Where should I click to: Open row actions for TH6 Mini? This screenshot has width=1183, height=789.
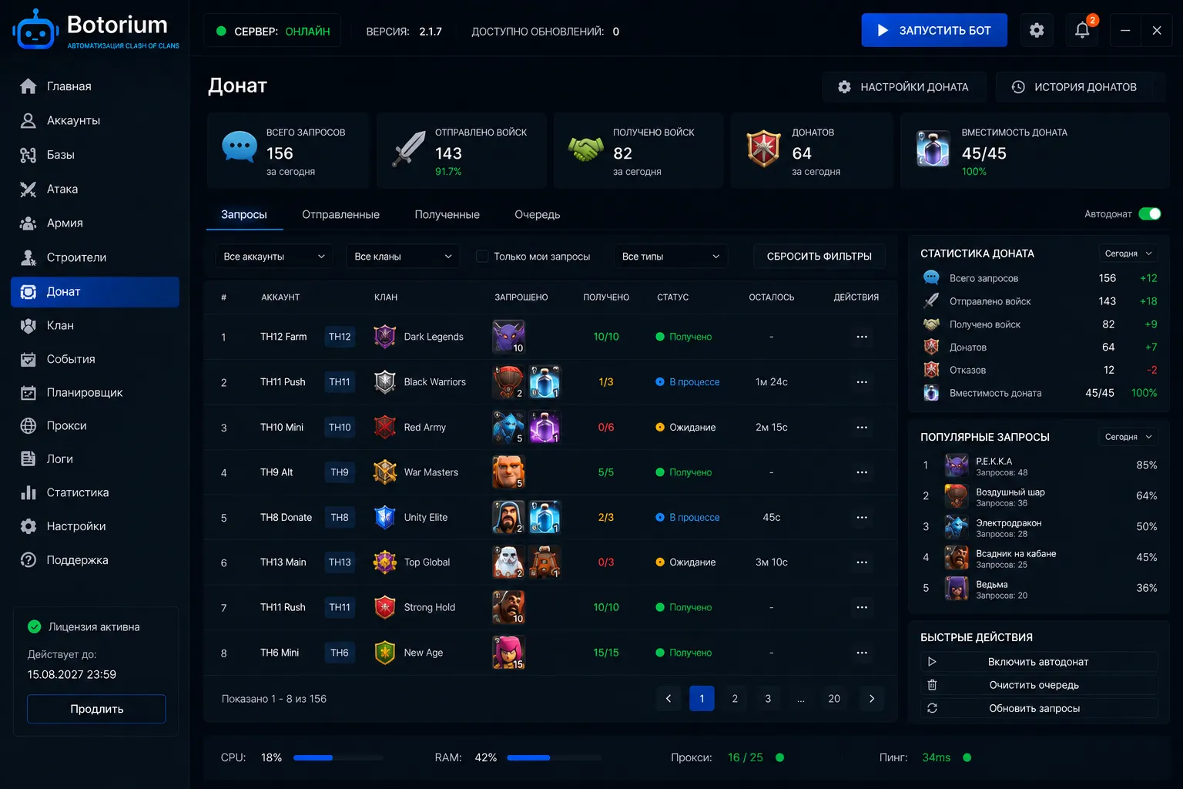point(862,653)
